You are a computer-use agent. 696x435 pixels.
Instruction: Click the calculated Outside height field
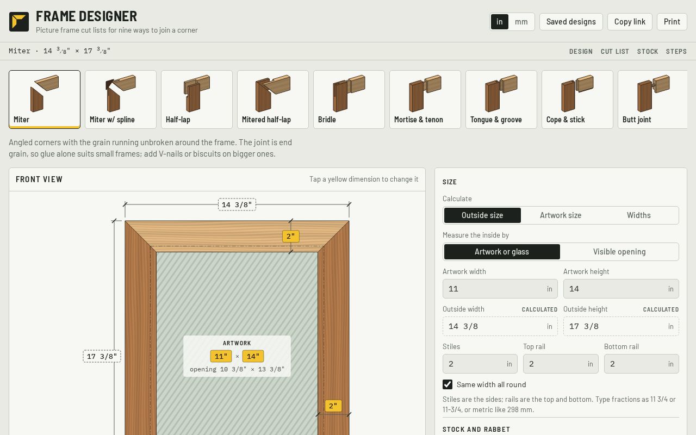(x=621, y=326)
